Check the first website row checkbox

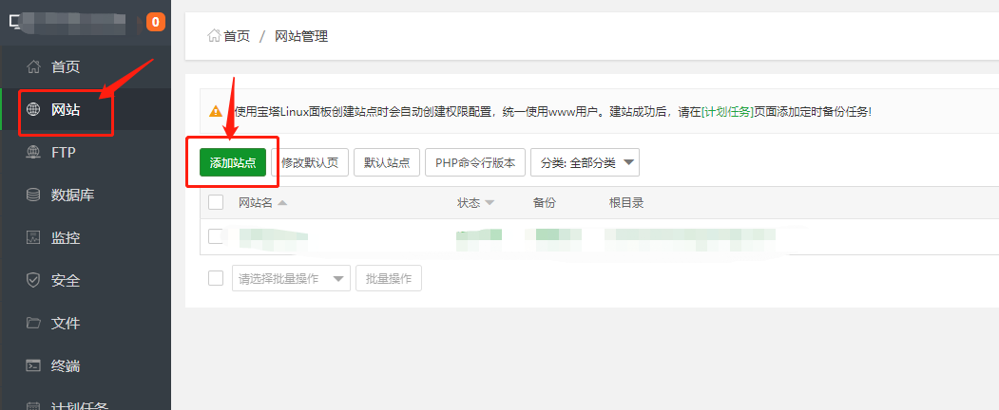pos(216,236)
